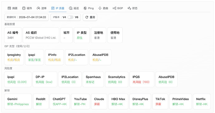Screen dimensions: 215x113
Task: Click the IP 类型 原生 card
Action: [82, 35]
